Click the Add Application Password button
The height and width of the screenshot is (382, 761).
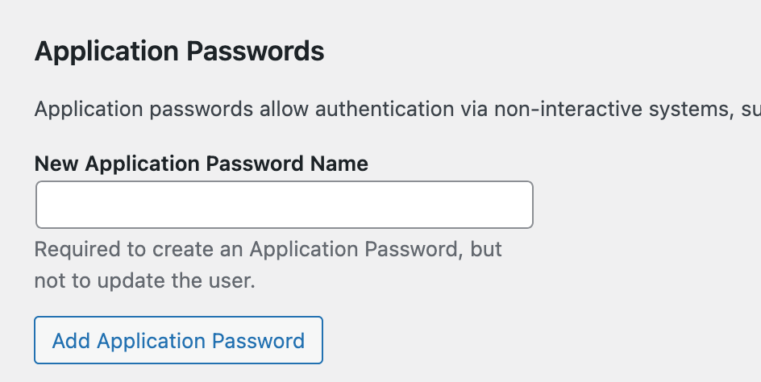(x=178, y=340)
